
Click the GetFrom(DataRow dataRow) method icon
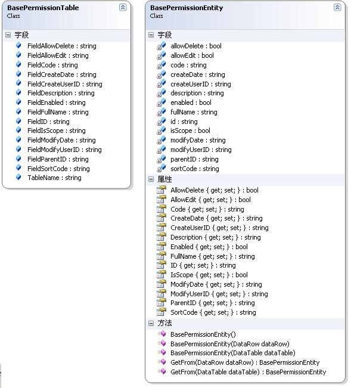click(x=162, y=362)
